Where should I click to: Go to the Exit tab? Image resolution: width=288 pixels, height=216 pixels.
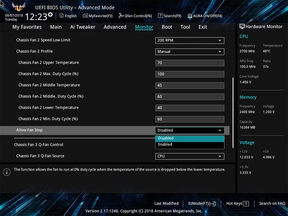point(203,27)
